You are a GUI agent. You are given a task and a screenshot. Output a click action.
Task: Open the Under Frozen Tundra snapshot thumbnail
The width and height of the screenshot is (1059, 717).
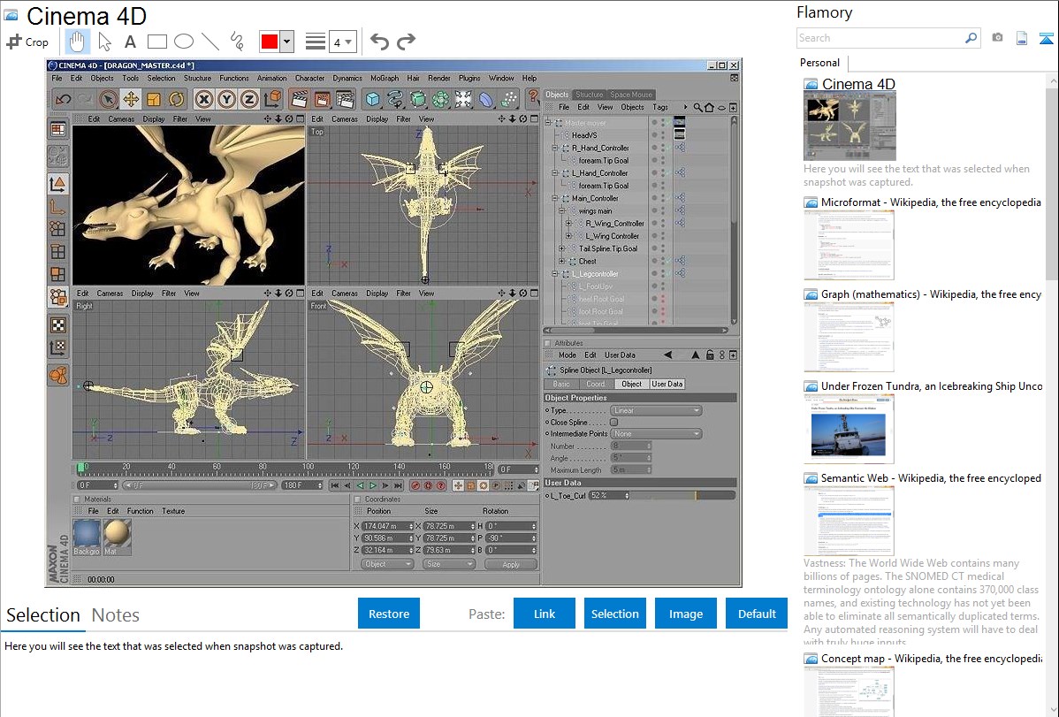point(849,429)
